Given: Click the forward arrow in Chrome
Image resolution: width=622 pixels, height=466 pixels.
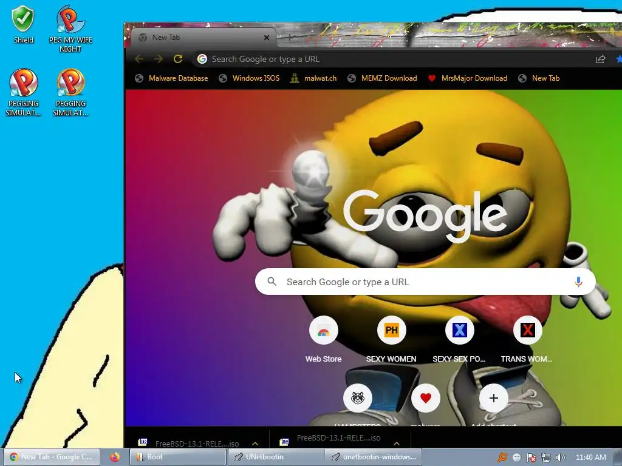Looking at the screenshot, I should click(x=159, y=59).
